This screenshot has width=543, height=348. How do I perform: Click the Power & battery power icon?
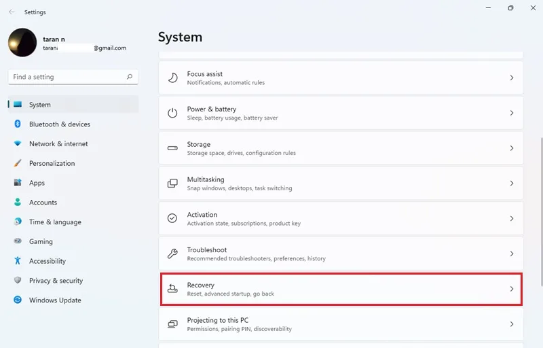(x=172, y=113)
